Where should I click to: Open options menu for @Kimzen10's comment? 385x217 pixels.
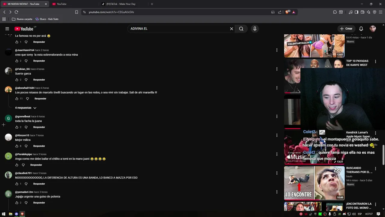coord(277,135)
